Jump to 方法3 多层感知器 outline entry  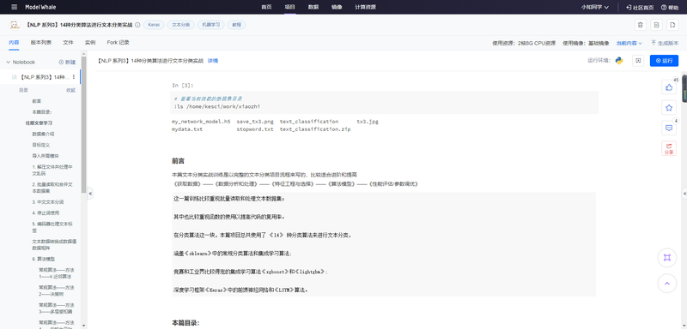(x=57, y=308)
